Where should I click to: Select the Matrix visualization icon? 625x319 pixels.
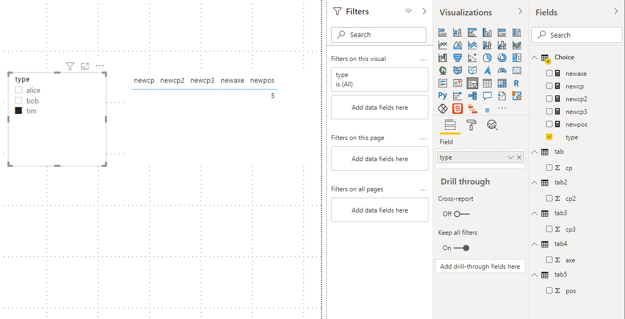tap(502, 83)
